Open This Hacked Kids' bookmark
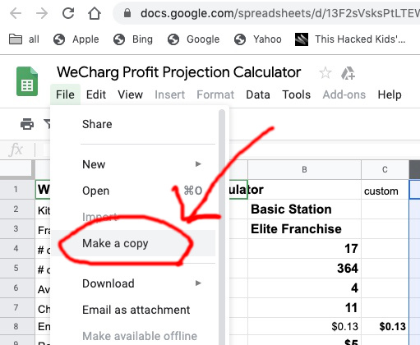The image size is (420, 345). pos(350,39)
